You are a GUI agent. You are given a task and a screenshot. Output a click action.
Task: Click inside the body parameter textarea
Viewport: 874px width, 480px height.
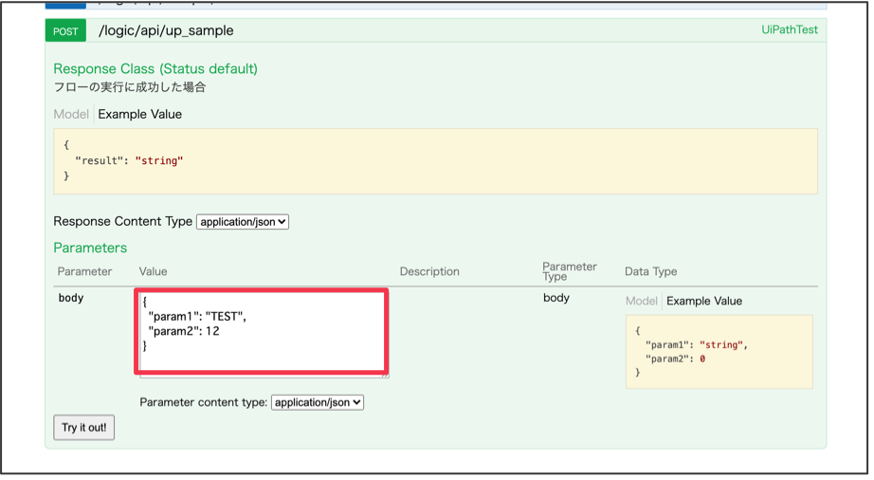(261, 356)
